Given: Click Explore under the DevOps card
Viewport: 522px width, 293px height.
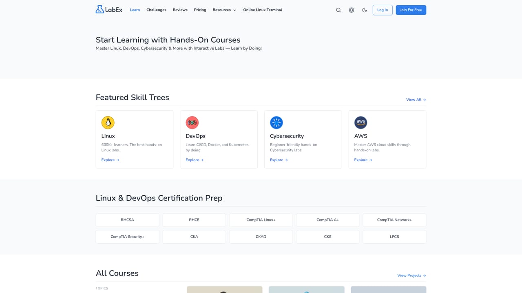Looking at the screenshot, I should coord(195,160).
